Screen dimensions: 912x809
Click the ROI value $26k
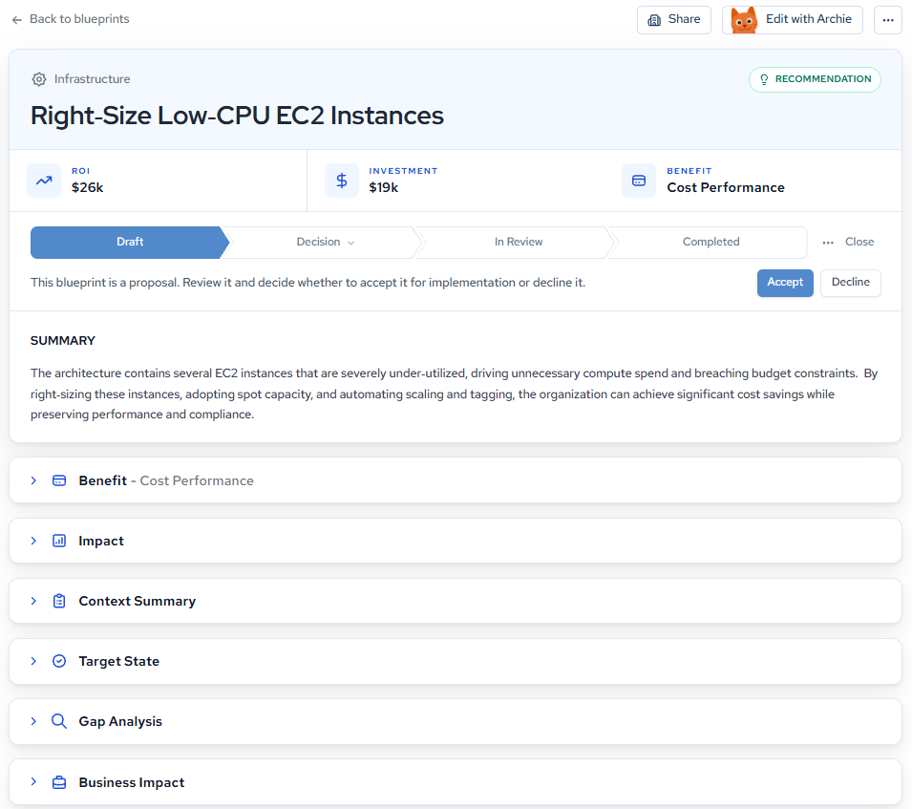(x=87, y=187)
